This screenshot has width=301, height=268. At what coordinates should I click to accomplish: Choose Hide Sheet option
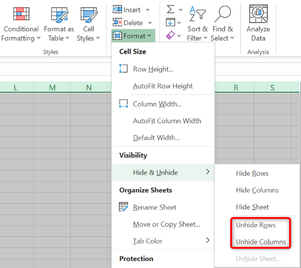pos(252,207)
